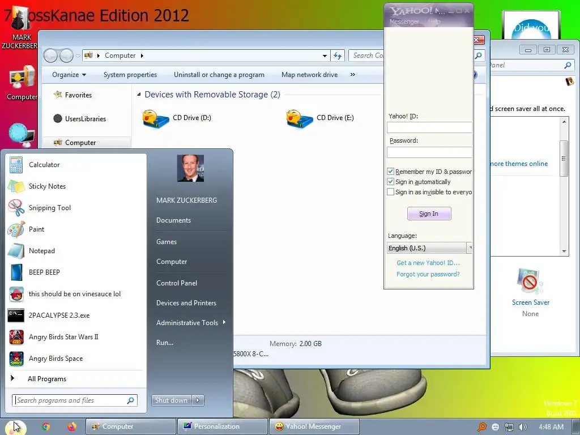Open the Computer desktop icon

[x=22, y=83]
